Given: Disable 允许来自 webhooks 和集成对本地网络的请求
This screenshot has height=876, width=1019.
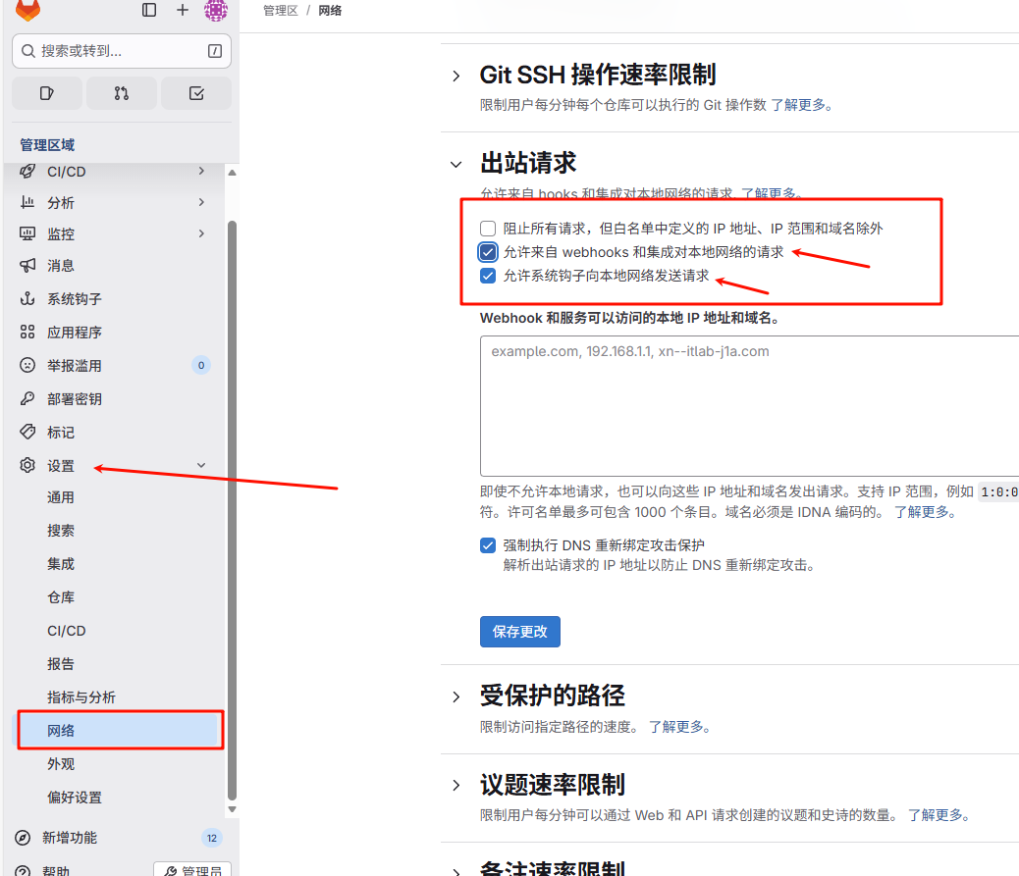Looking at the screenshot, I should [x=488, y=251].
